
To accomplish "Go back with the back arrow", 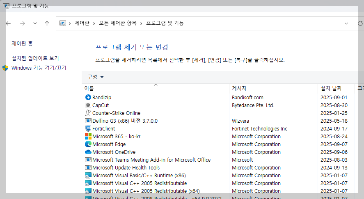I will (x=8, y=23).
